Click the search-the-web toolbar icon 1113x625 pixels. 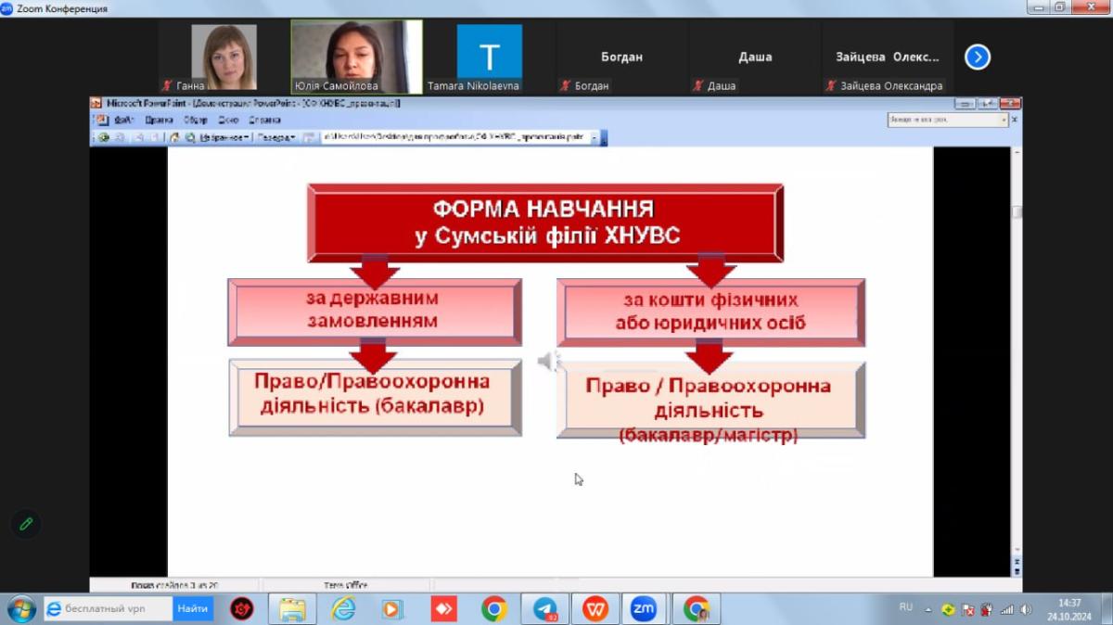click(x=190, y=137)
